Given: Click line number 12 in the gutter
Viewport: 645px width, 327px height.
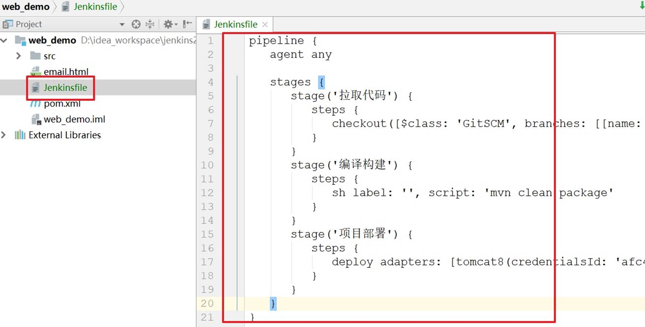Looking at the screenshot, I should [x=207, y=193].
